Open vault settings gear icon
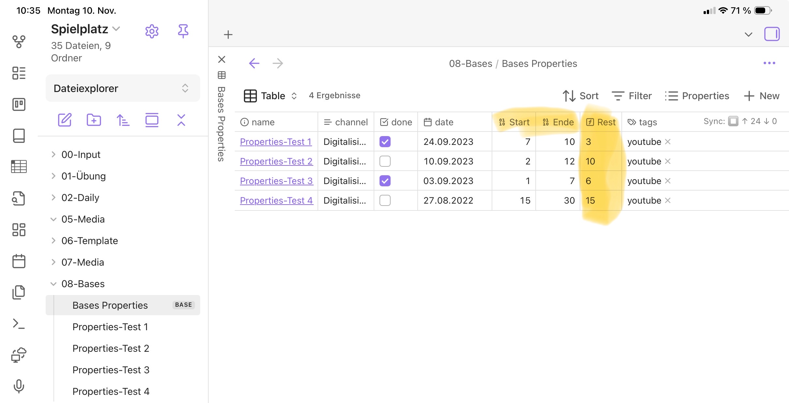 coord(152,32)
